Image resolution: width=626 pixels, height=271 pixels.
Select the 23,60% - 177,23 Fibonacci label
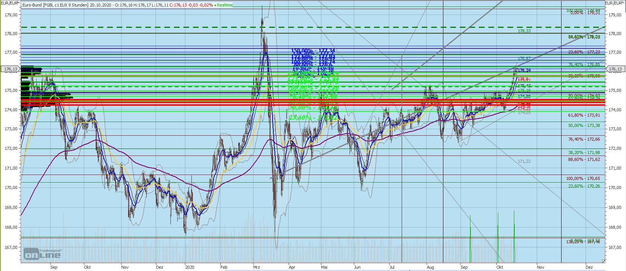584,52
